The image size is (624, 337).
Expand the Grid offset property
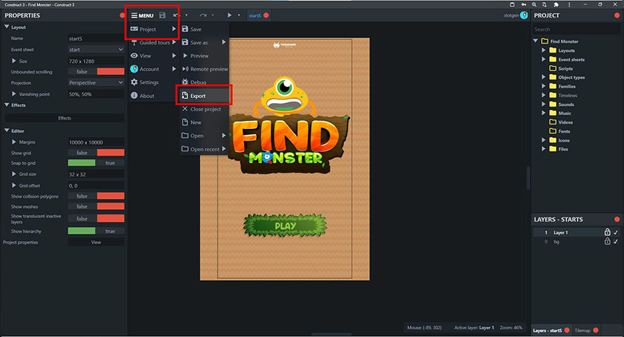14,186
